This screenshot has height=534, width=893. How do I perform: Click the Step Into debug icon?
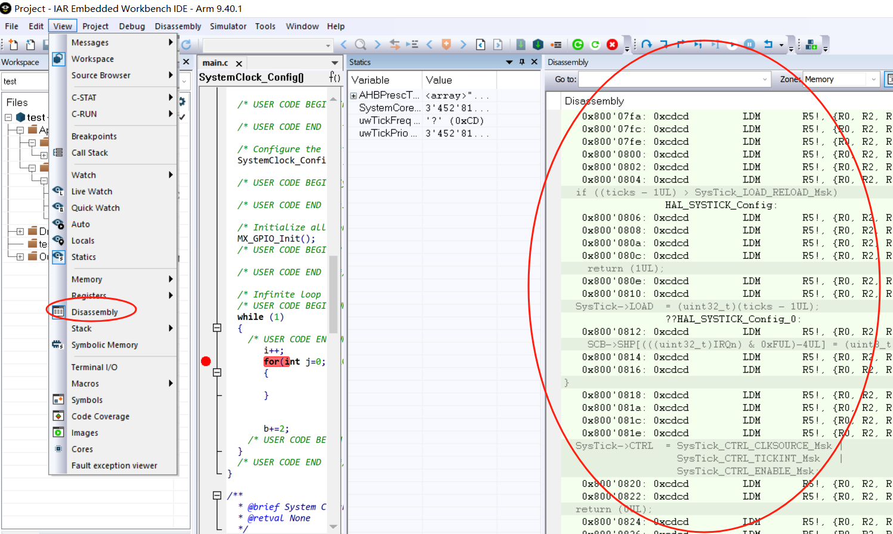point(664,44)
